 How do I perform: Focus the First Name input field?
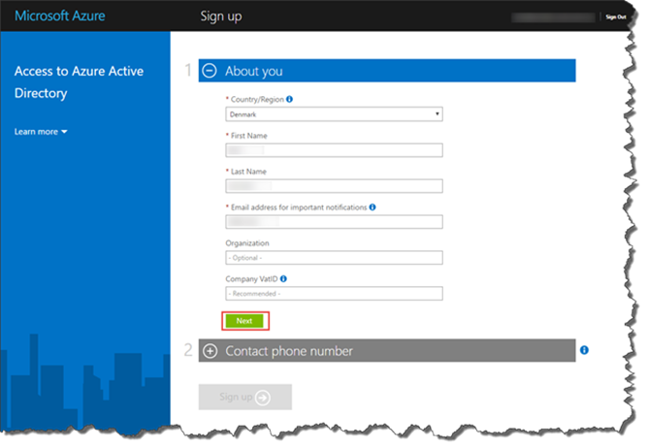tap(334, 150)
